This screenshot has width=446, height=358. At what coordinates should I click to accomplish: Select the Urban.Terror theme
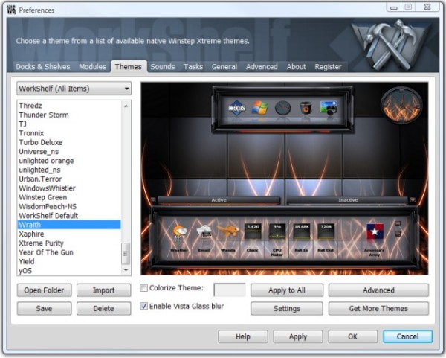pyautogui.click(x=69, y=179)
